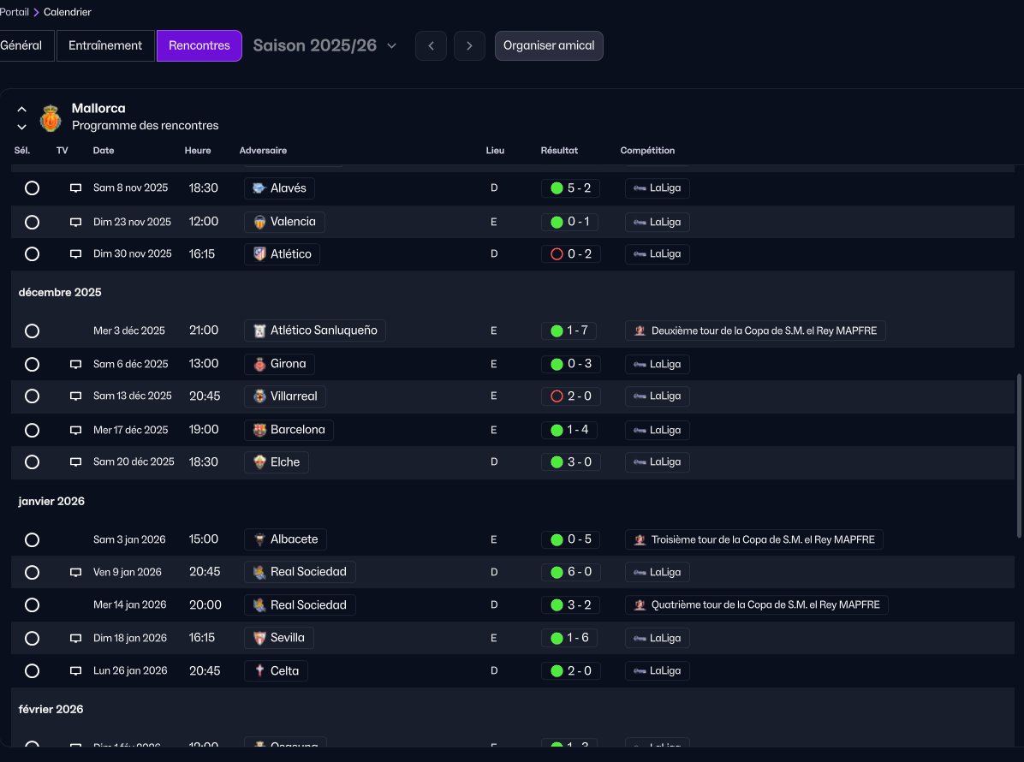Go to the next season with right arrow

pyautogui.click(x=469, y=45)
